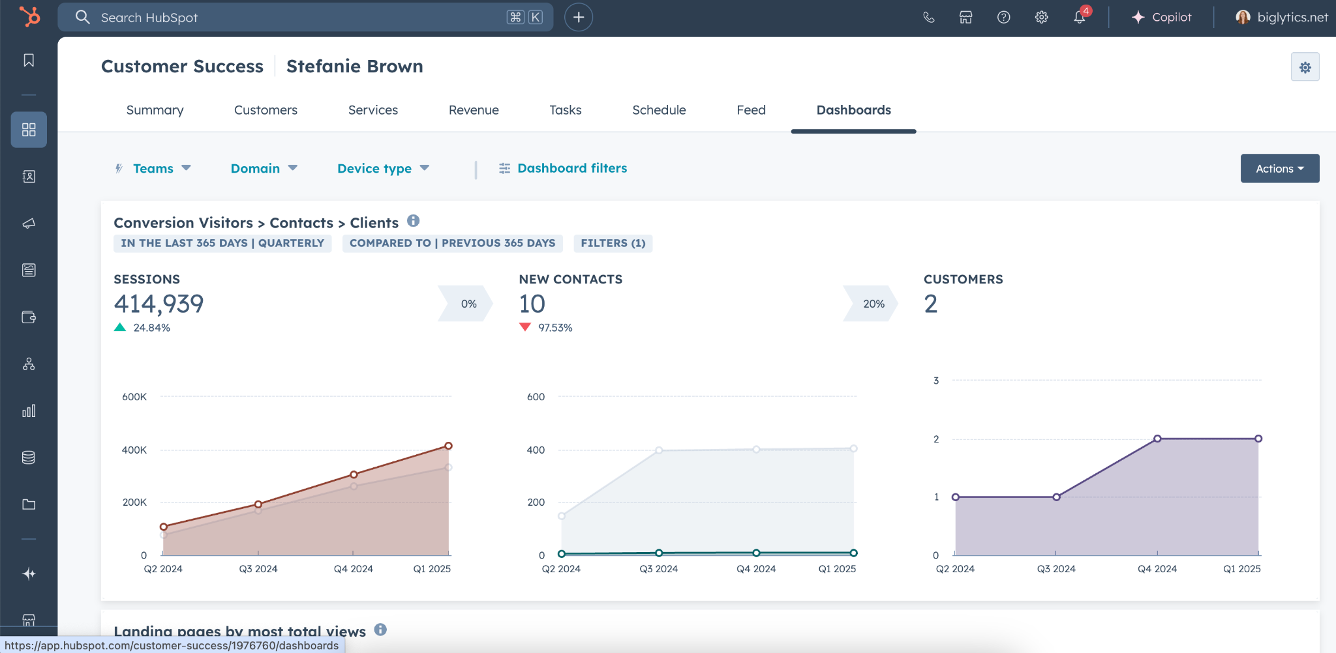Open Data Management database icon
This screenshot has height=653, width=1336.
[29, 457]
